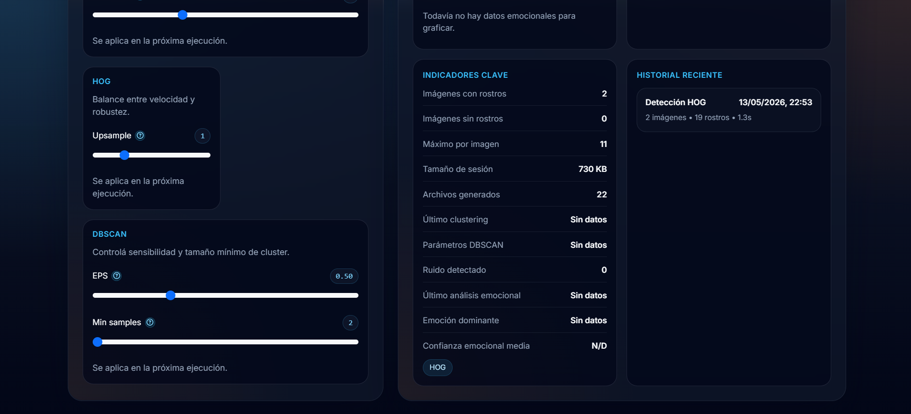Select the INDICADORES CLAVE heading

465,75
